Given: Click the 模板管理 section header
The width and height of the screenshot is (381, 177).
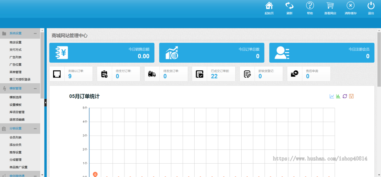Looking at the screenshot, I should click(x=20, y=88).
